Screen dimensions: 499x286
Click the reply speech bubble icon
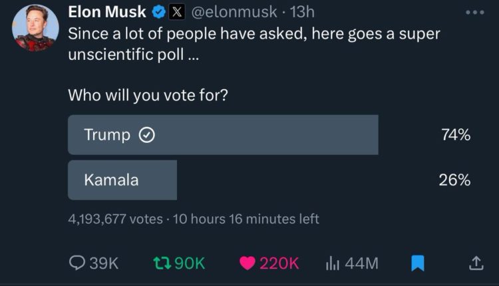pyautogui.click(x=78, y=263)
